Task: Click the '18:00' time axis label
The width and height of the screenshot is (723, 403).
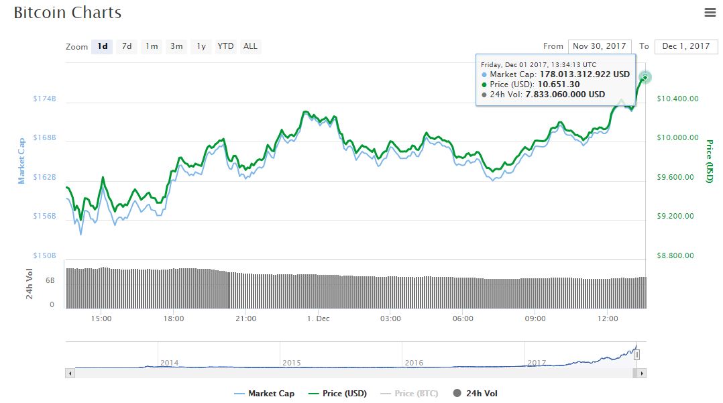Action: pyautogui.click(x=173, y=319)
